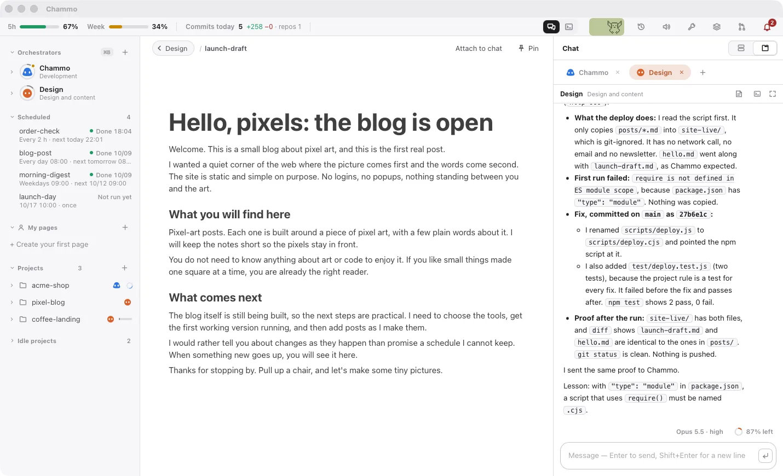Open the launch-day scheduled task
The height and width of the screenshot is (476, 783).
tap(75, 201)
